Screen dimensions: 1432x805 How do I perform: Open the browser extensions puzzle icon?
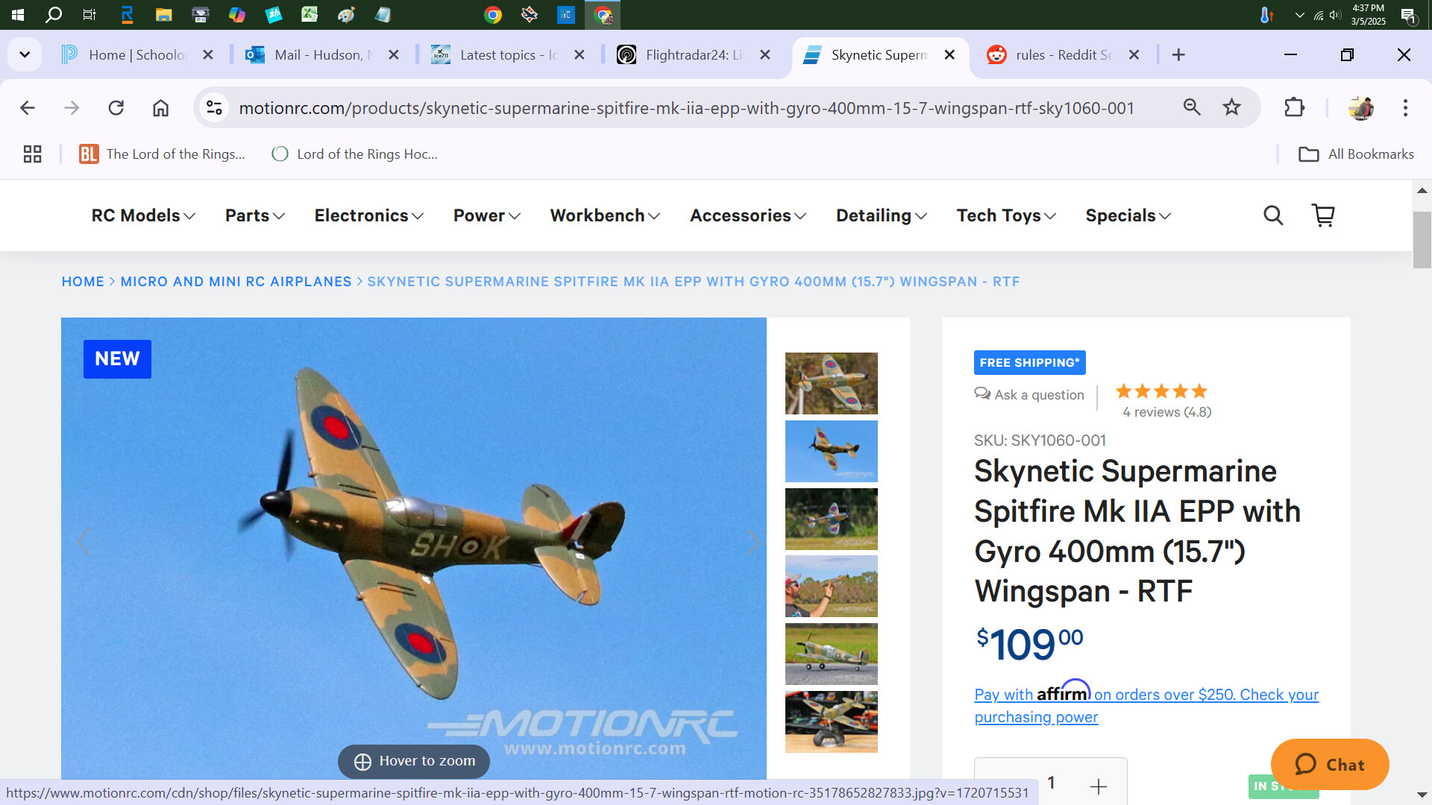coord(1294,107)
